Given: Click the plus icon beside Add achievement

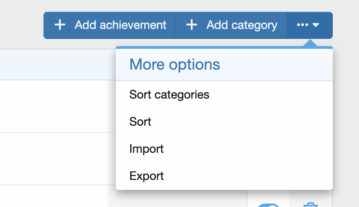Looking at the screenshot, I should coord(60,25).
